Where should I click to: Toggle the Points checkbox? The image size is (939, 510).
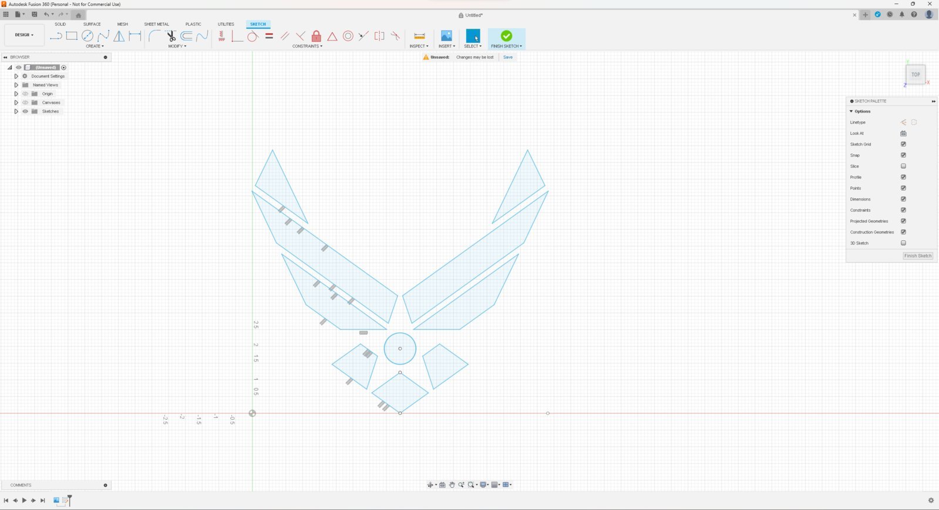click(x=903, y=188)
